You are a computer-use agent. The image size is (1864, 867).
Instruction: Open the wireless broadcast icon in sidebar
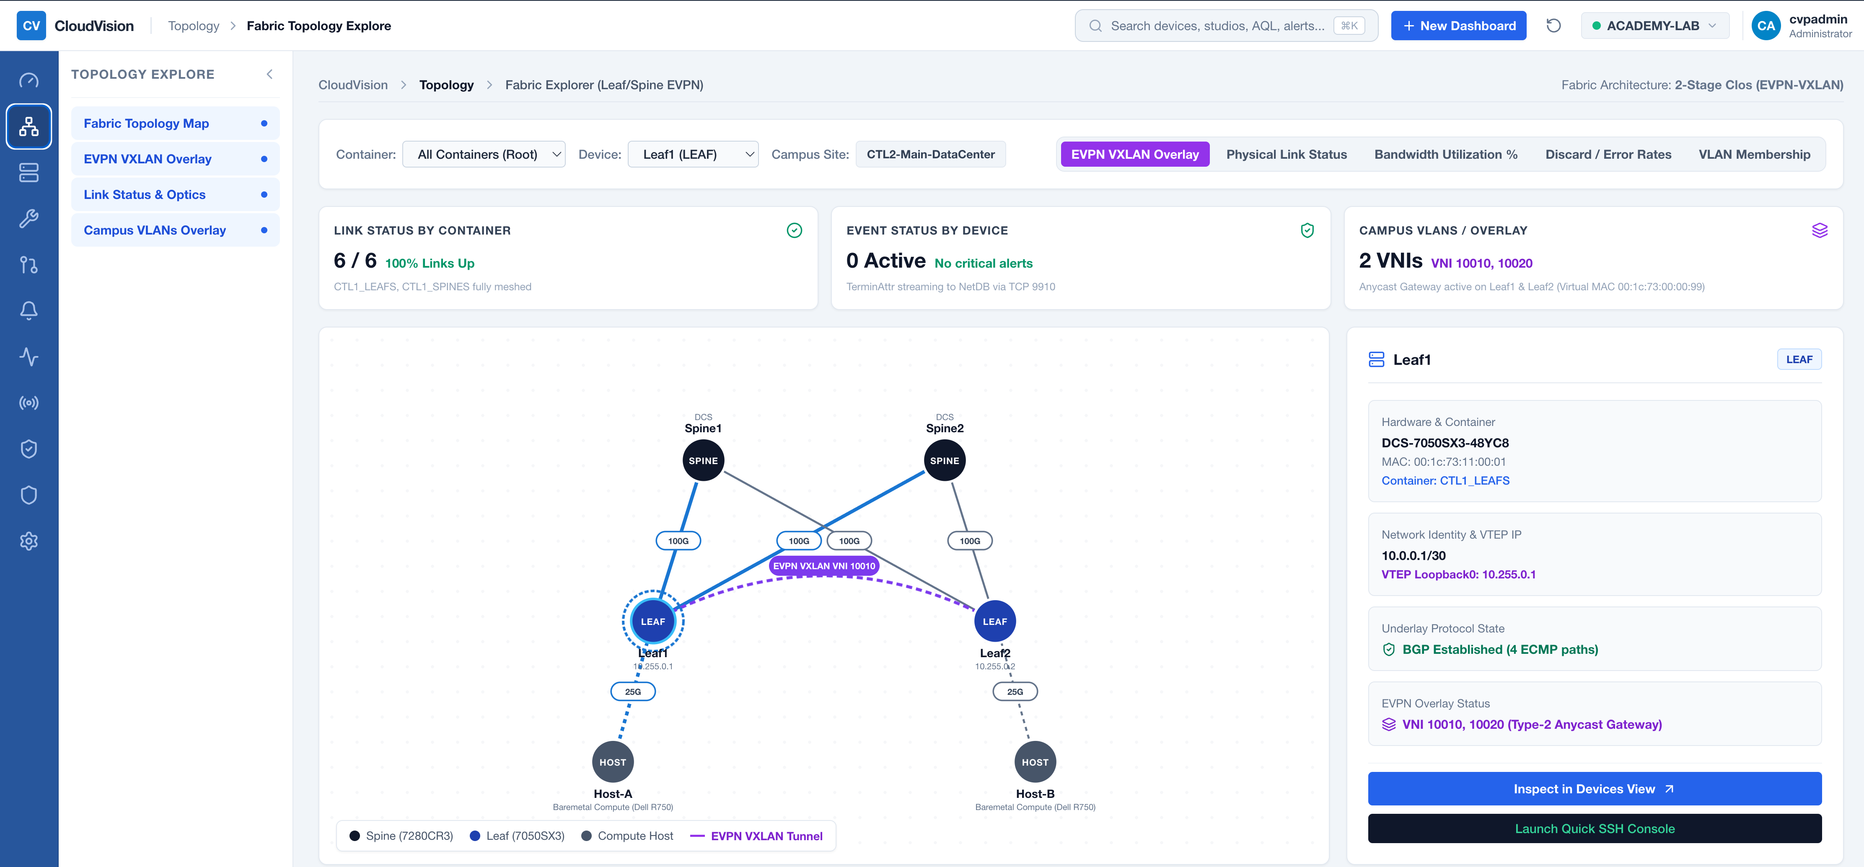(x=29, y=403)
